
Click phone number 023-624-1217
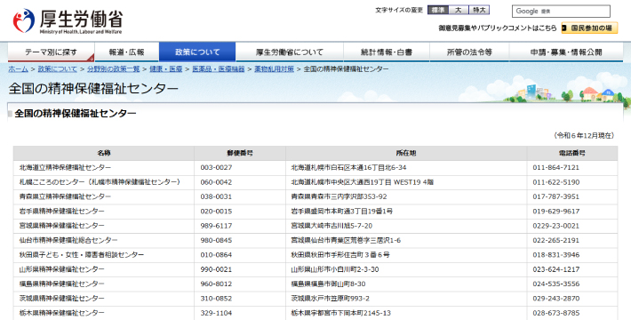pyautogui.click(x=556, y=268)
